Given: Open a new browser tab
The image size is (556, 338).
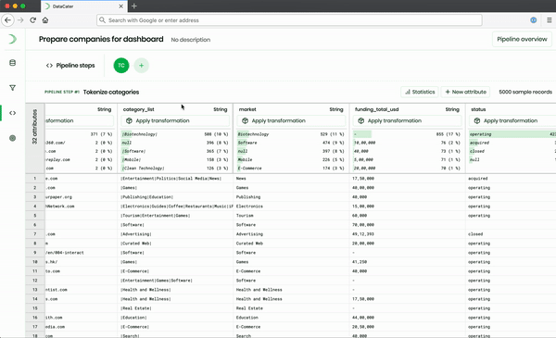Looking at the screenshot, I should 134,6.
